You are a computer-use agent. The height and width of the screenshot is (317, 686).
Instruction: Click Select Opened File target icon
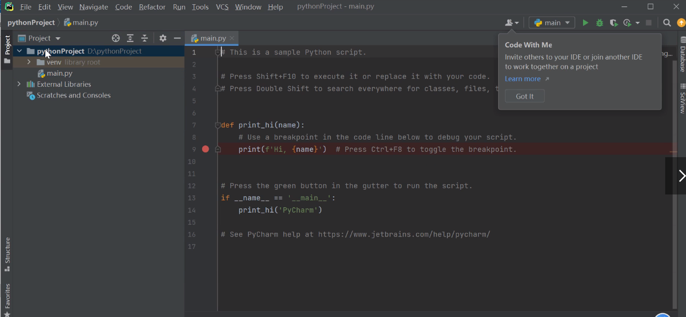point(116,38)
